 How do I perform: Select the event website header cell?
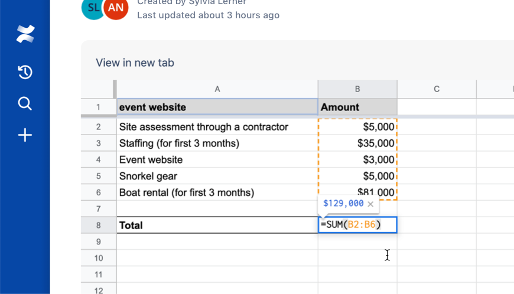click(217, 107)
